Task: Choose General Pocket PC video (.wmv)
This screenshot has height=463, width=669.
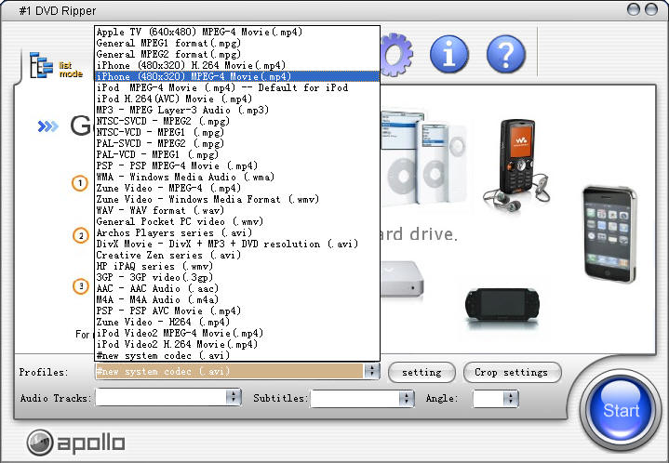Action: (236, 221)
